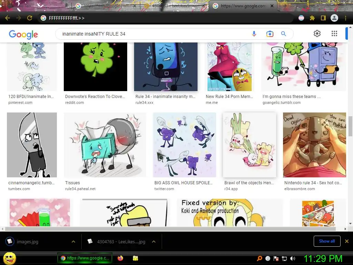Click the 'BIG ASS OWL HOUSE SPOILE...' caption
This screenshot has width=353, height=265.
(x=183, y=183)
